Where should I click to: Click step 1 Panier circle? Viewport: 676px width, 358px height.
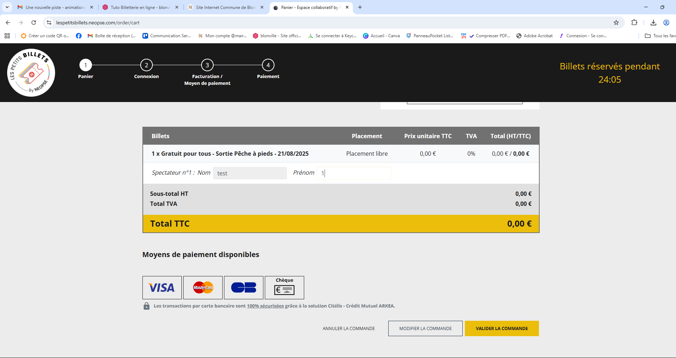86,65
